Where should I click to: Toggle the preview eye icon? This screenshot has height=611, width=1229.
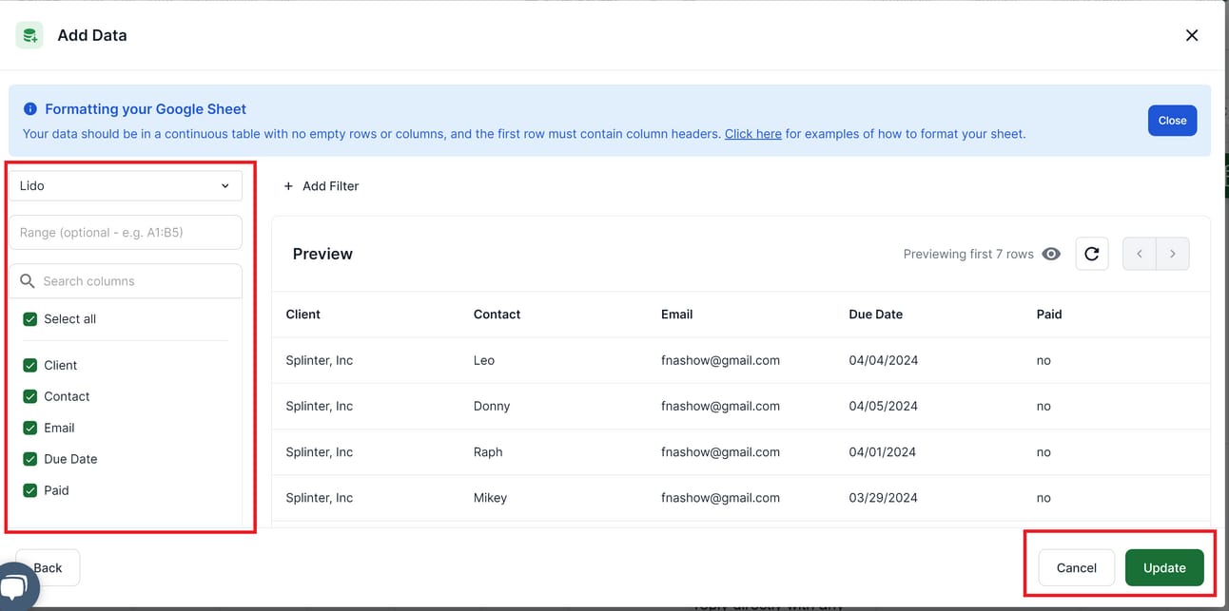coord(1051,254)
